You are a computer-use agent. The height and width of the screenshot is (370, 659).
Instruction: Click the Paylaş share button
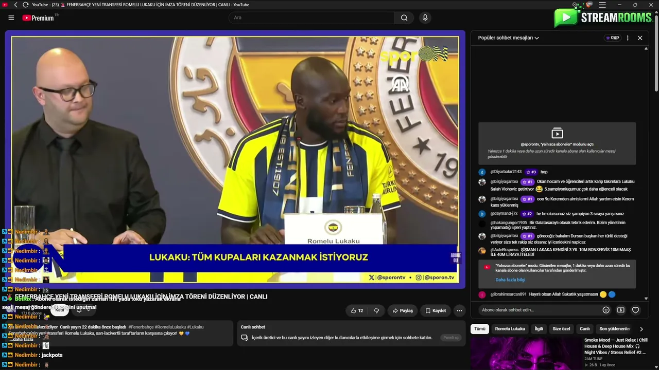click(403, 310)
